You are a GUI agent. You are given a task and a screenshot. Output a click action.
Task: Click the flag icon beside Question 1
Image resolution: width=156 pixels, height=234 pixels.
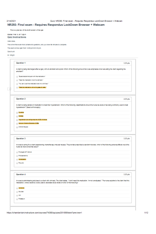point(9,89)
